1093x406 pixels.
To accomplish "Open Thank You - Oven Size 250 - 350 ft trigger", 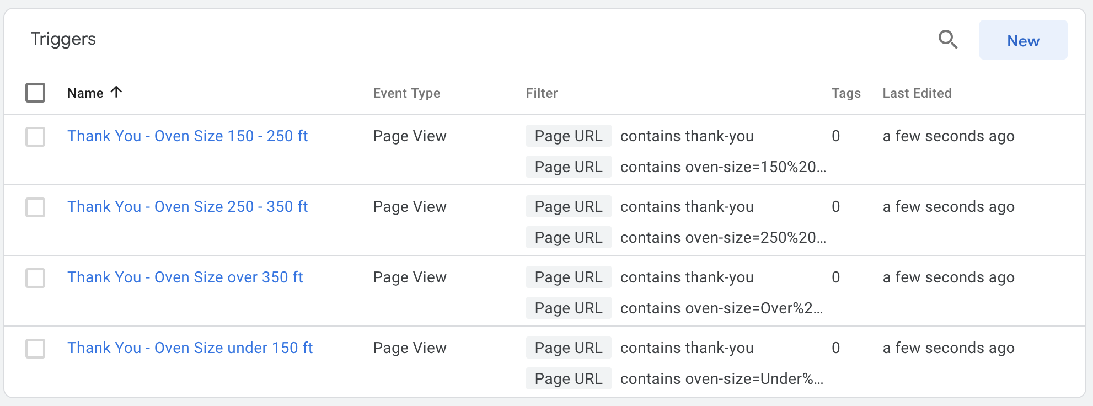I will 187,207.
